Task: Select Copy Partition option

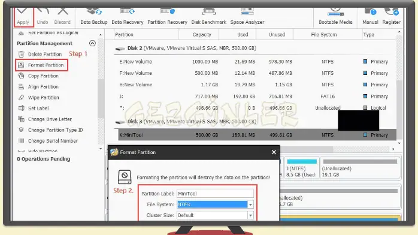Action: (x=38, y=76)
